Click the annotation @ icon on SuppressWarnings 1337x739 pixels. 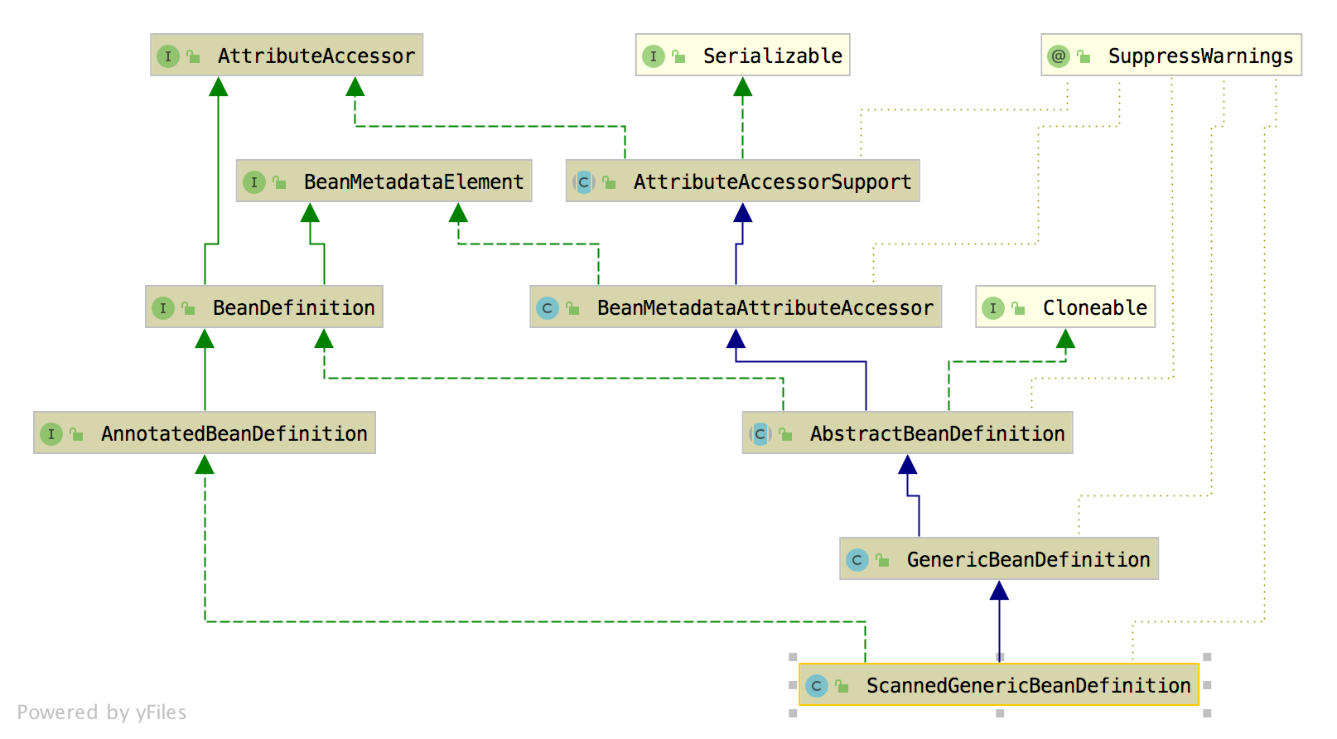tap(1059, 56)
